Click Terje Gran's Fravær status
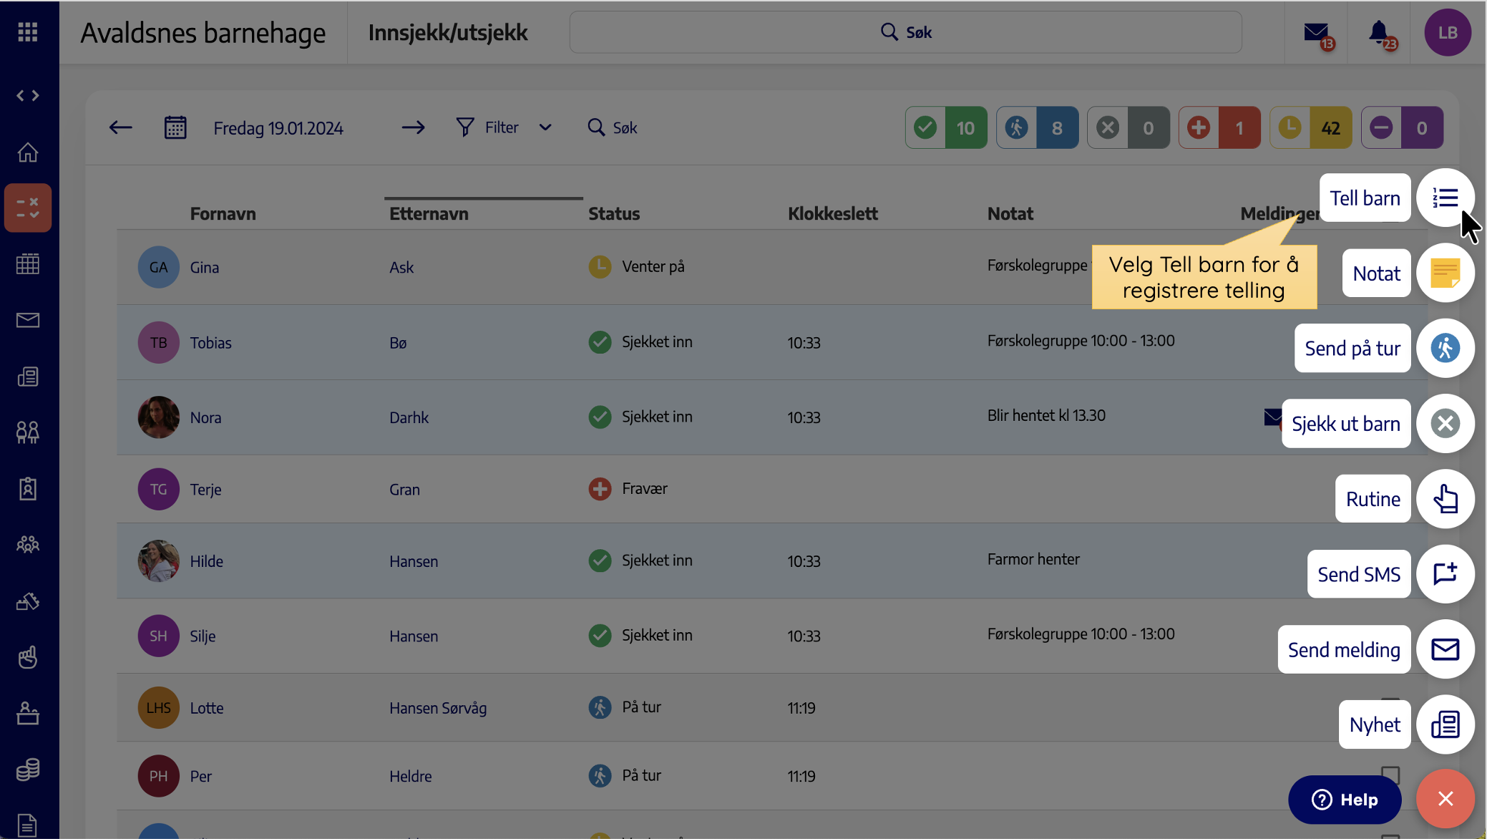 tap(628, 489)
